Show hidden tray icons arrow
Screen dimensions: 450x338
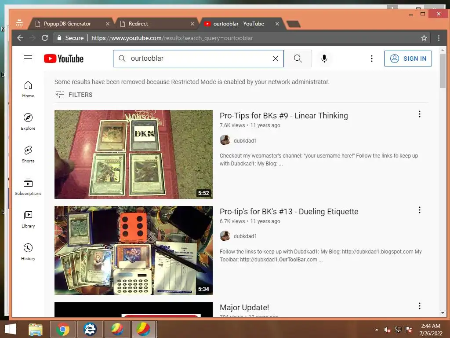pyautogui.click(x=377, y=330)
